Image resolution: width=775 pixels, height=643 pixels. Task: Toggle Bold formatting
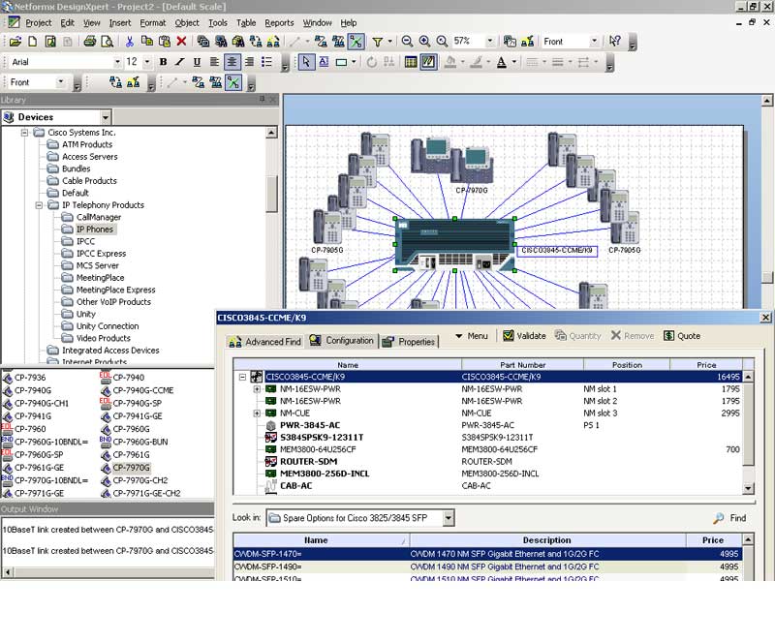click(163, 62)
